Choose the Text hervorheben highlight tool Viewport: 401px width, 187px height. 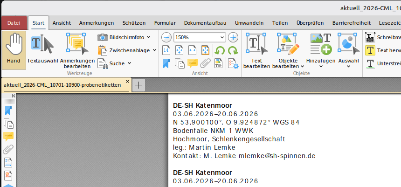coord(383,50)
